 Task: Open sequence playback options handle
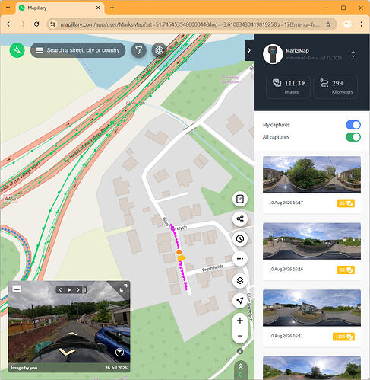[x=85, y=289]
